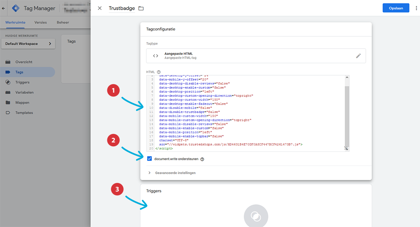Click the Overzicht briefcase icon
Image resolution: width=420 pixels, height=227 pixels.
pyautogui.click(x=8, y=62)
